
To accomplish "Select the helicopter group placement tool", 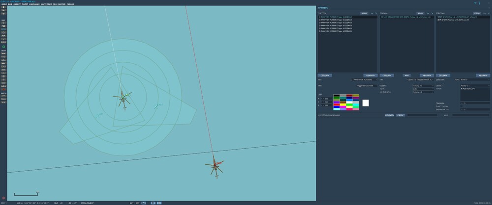I will [x=3, y=57].
